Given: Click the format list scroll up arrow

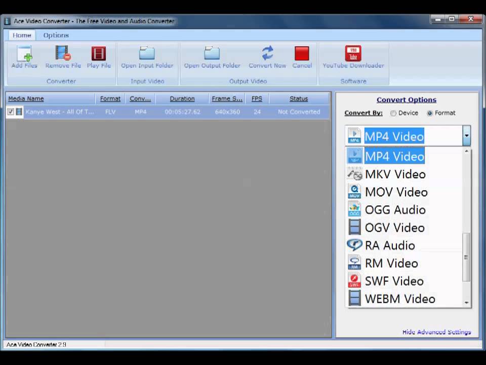Looking at the screenshot, I should 466,151.
